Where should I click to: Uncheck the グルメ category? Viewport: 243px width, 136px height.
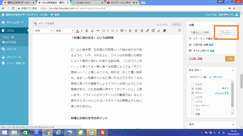193,93
